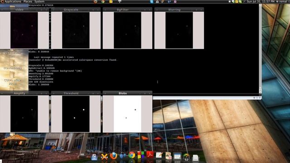Click the date and time clock

click(261, 1)
